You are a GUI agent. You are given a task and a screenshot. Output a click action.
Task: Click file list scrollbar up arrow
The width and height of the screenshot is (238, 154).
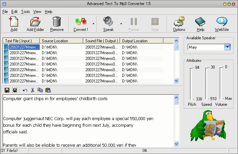click(176, 41)
